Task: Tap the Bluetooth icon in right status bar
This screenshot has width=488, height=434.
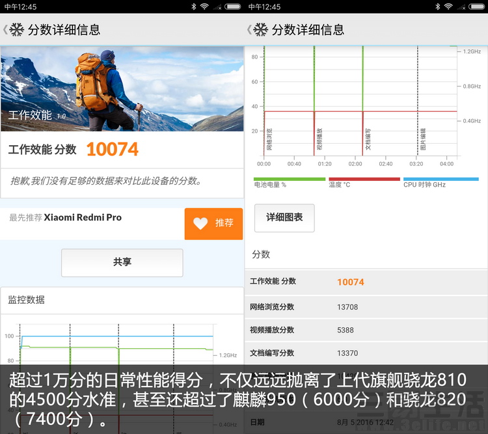Action: 438,7
